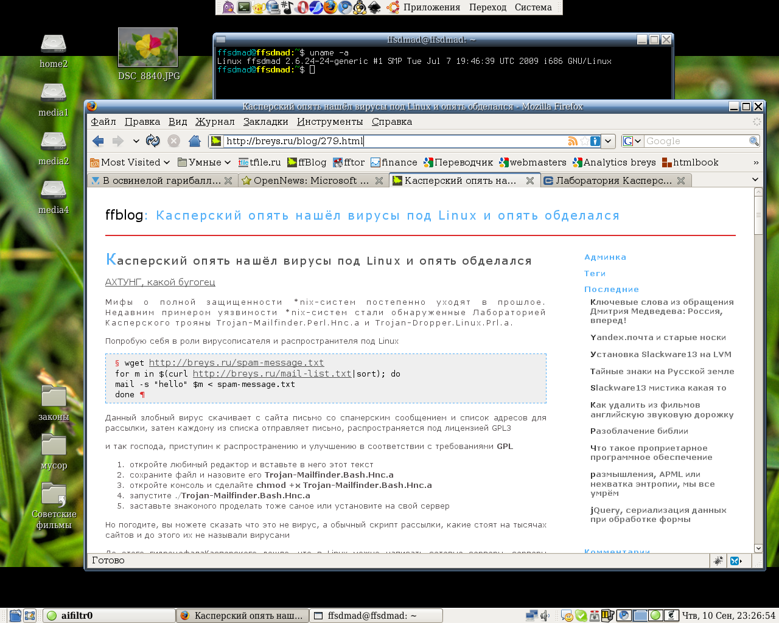Switch to the terminal ffsdmad@ffsdmad taskbar button
Viewport: 779px width, 623px height.
pos(375,616)
